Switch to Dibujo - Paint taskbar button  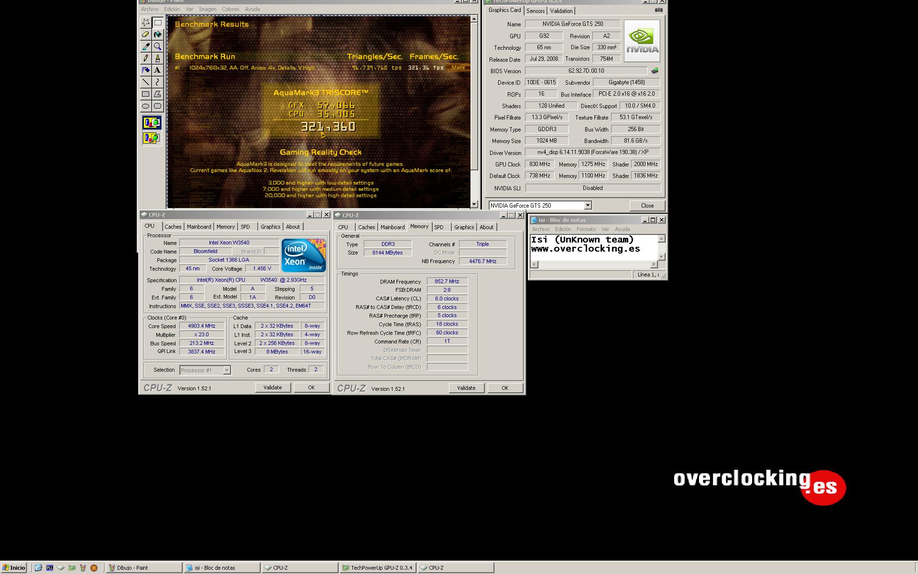[x=143, y=568]
